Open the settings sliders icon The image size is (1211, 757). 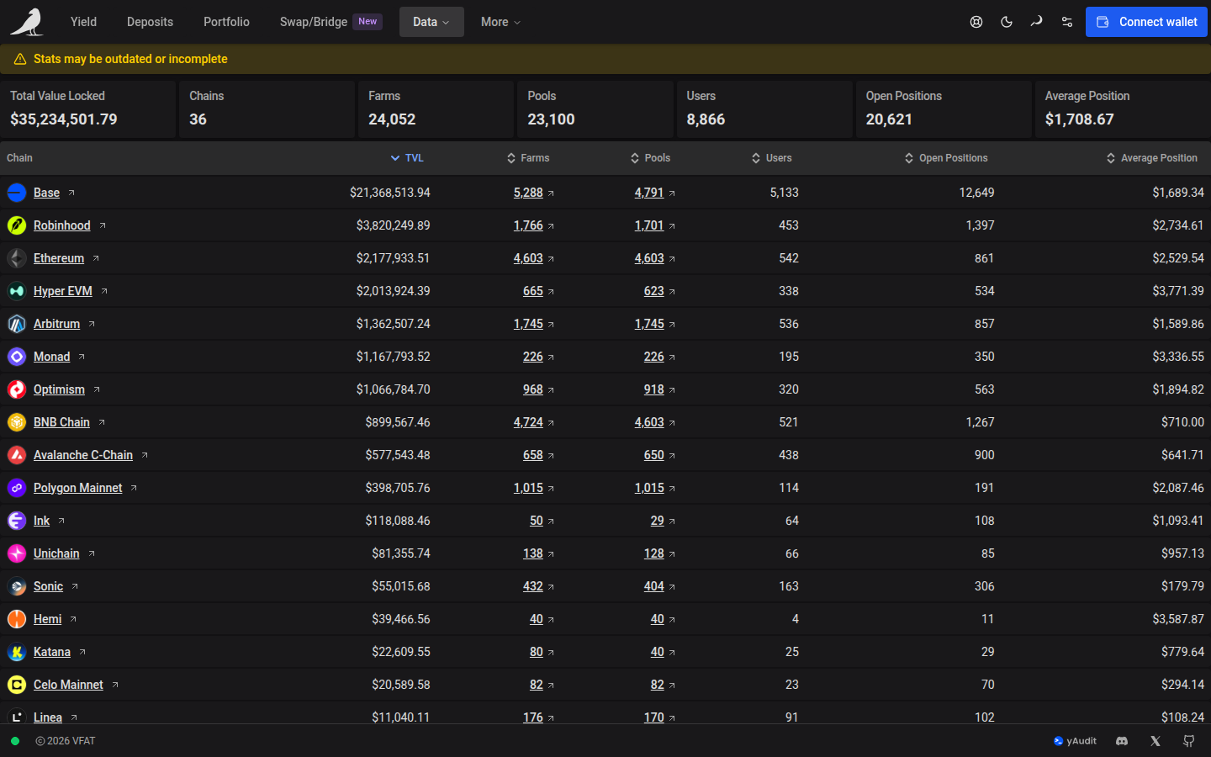pyautogui.click(x=1067, y=22)
